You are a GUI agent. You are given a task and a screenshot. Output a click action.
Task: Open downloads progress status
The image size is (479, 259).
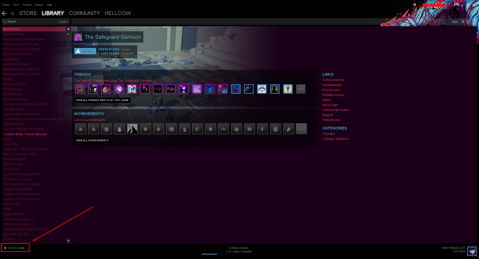(x=239, y=250)
